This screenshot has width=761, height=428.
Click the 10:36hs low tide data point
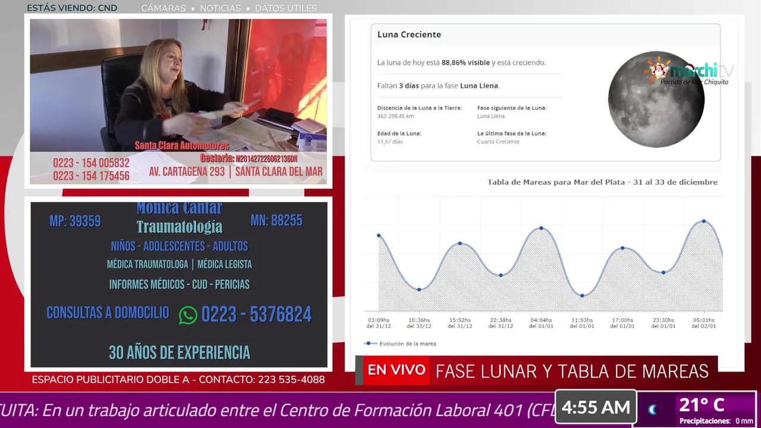point(419,289)
